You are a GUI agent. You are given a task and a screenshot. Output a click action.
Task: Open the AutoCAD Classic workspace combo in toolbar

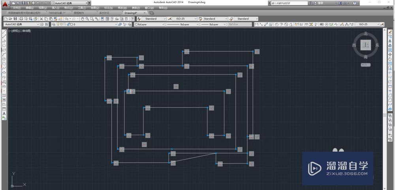point(21,25)
